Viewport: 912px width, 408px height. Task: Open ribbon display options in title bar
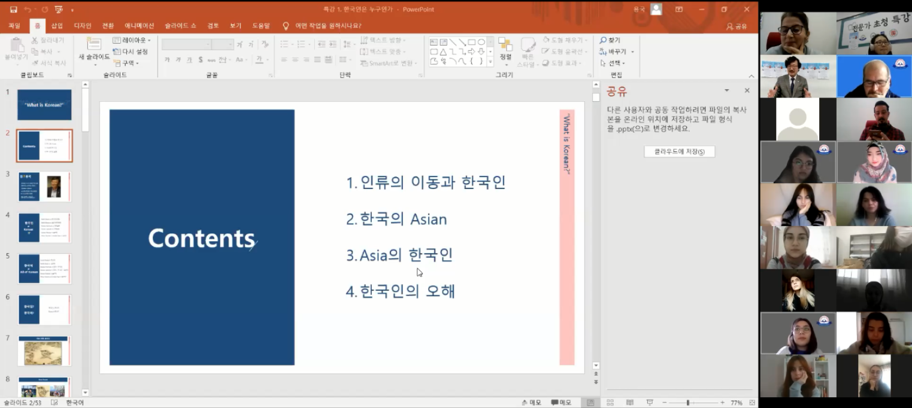pyautogui.click(x=678, y=10)
